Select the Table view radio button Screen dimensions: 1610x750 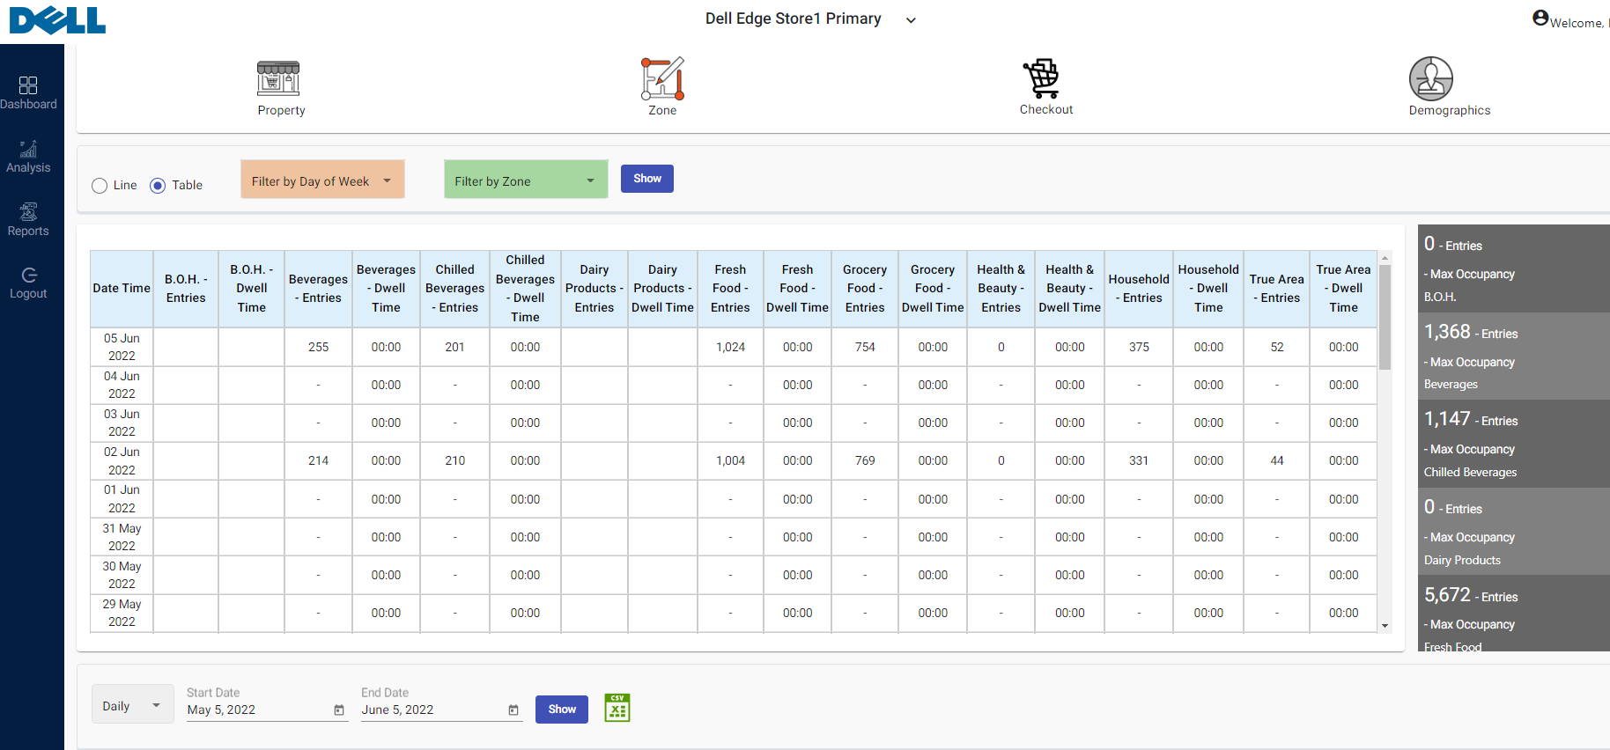click(x=158, y=186)
